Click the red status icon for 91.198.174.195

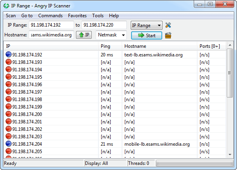(x=9, y=77)
